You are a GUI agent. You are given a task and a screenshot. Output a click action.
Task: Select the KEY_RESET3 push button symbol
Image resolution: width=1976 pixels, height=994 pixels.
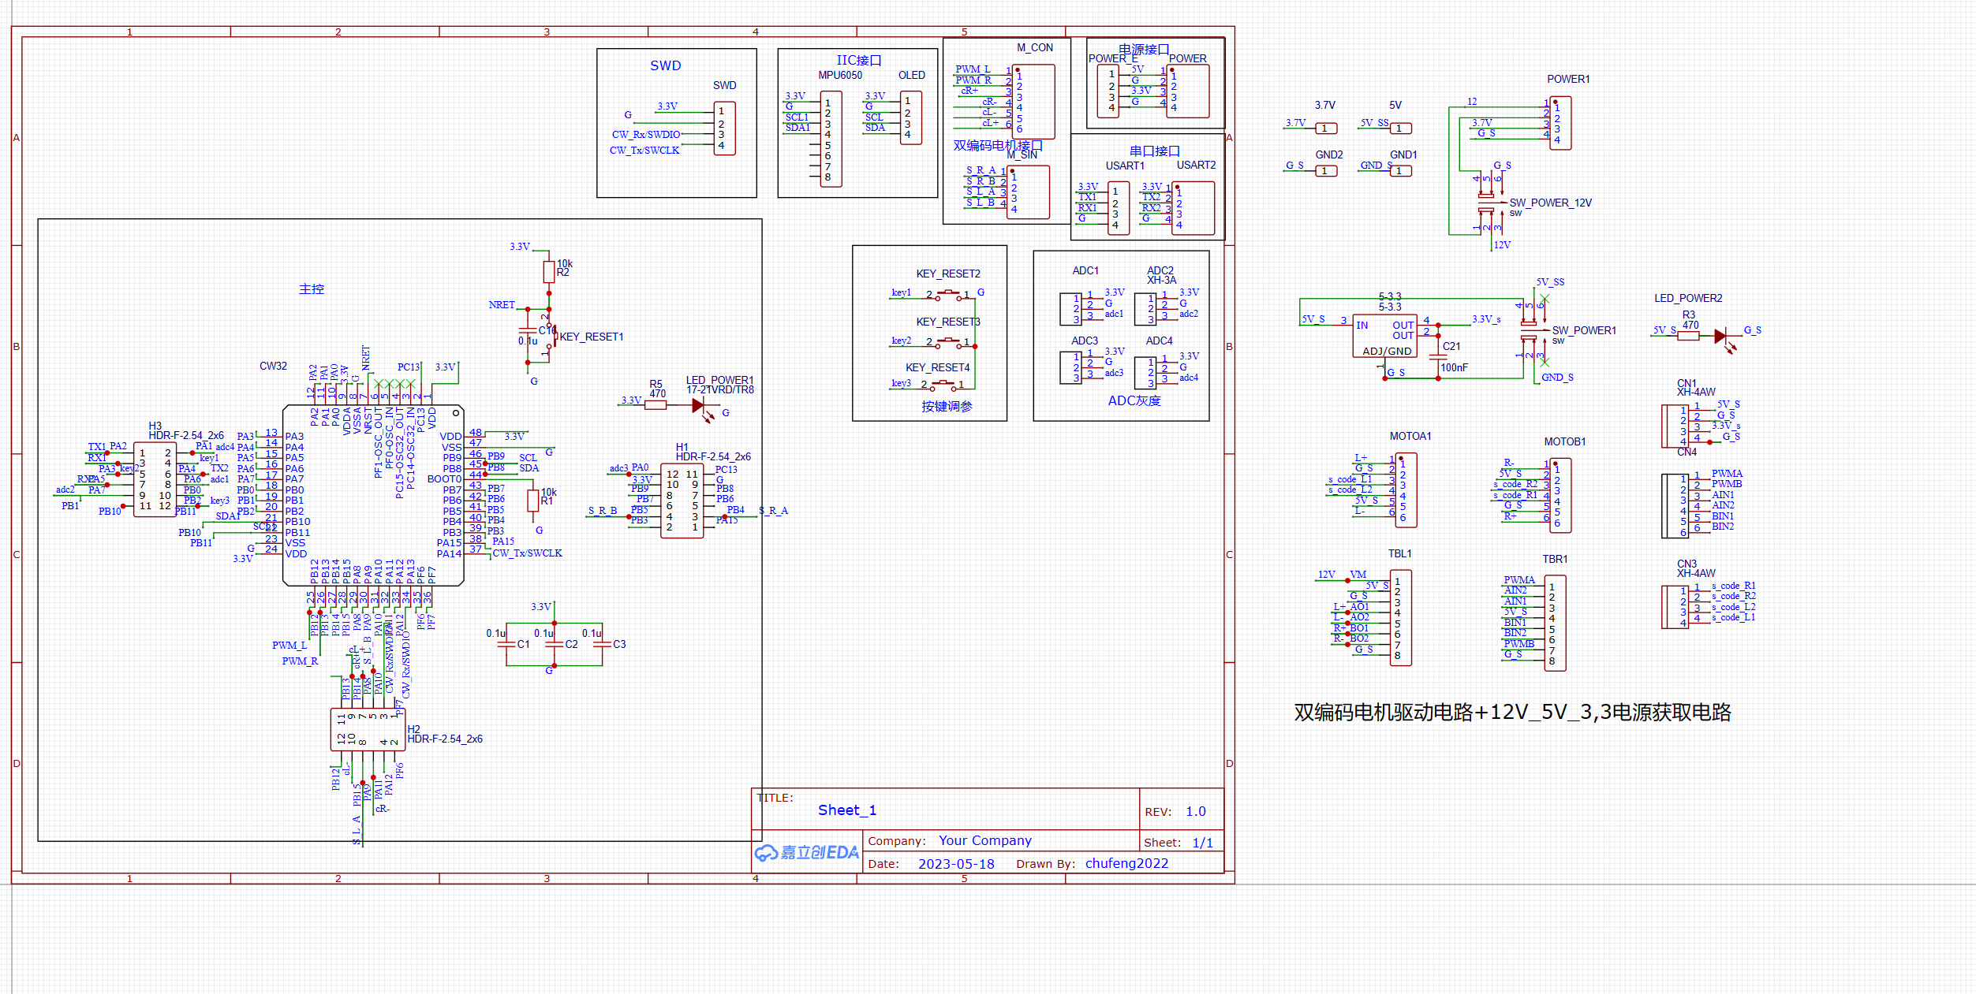[x=948, y=342]
